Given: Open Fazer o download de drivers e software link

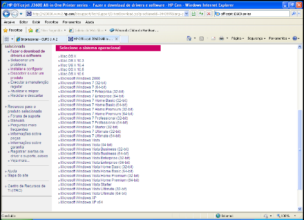Looking at the screenshot, I should point(27,53).
